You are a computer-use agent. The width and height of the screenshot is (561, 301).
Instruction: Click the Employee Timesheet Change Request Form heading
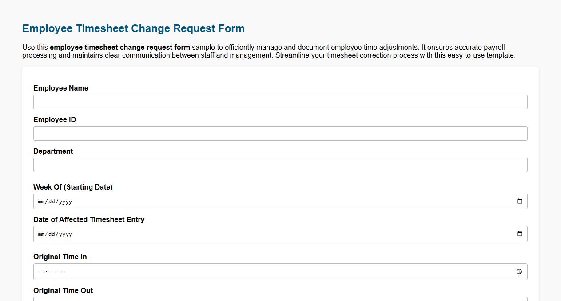click(x=133, y=28)
